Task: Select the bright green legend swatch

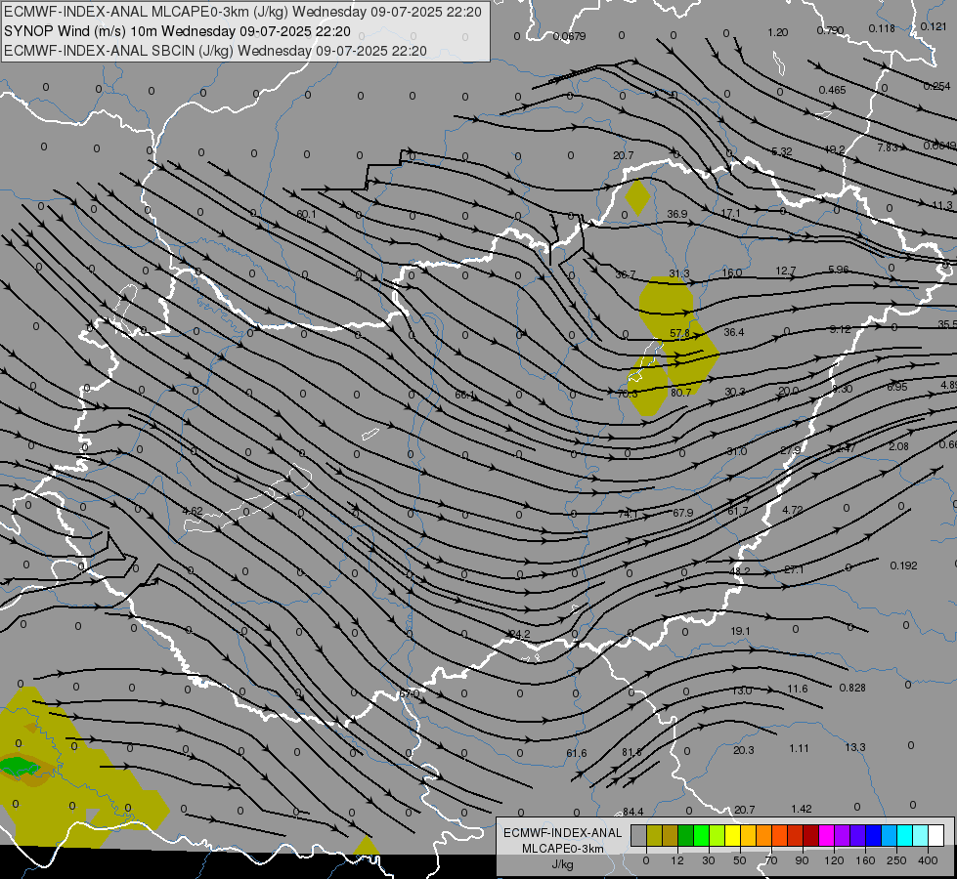Action: 701,836
